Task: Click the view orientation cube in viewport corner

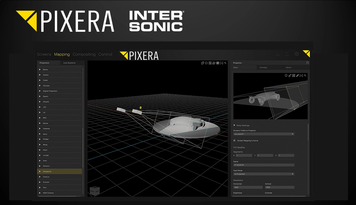Action: 94,191
